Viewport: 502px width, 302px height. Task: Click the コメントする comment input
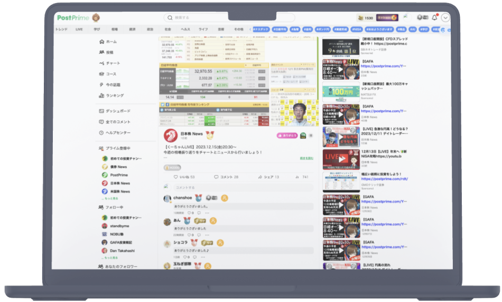point(243,188)
